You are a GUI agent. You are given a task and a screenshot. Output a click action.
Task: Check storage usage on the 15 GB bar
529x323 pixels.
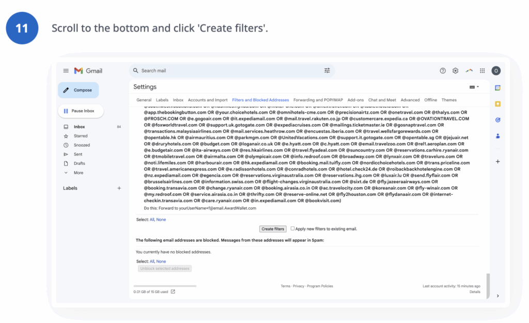coord(152,291)
